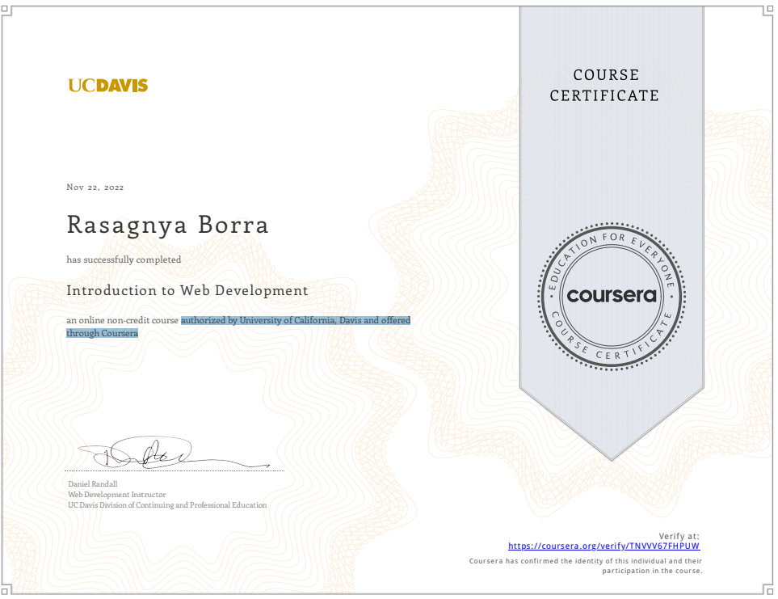Click the 'Coursera has confirmed the identity' statement

(586, 566)
